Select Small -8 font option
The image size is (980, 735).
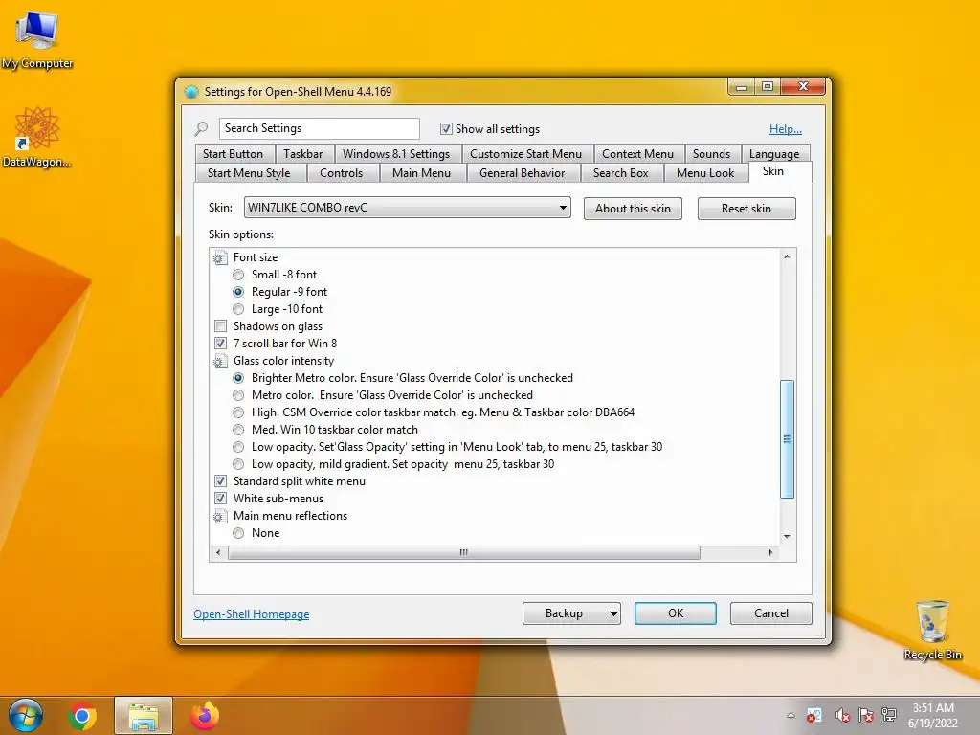pos(238,275)
